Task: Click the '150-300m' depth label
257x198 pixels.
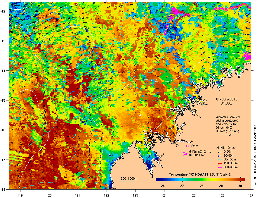Action: [230, 163]
